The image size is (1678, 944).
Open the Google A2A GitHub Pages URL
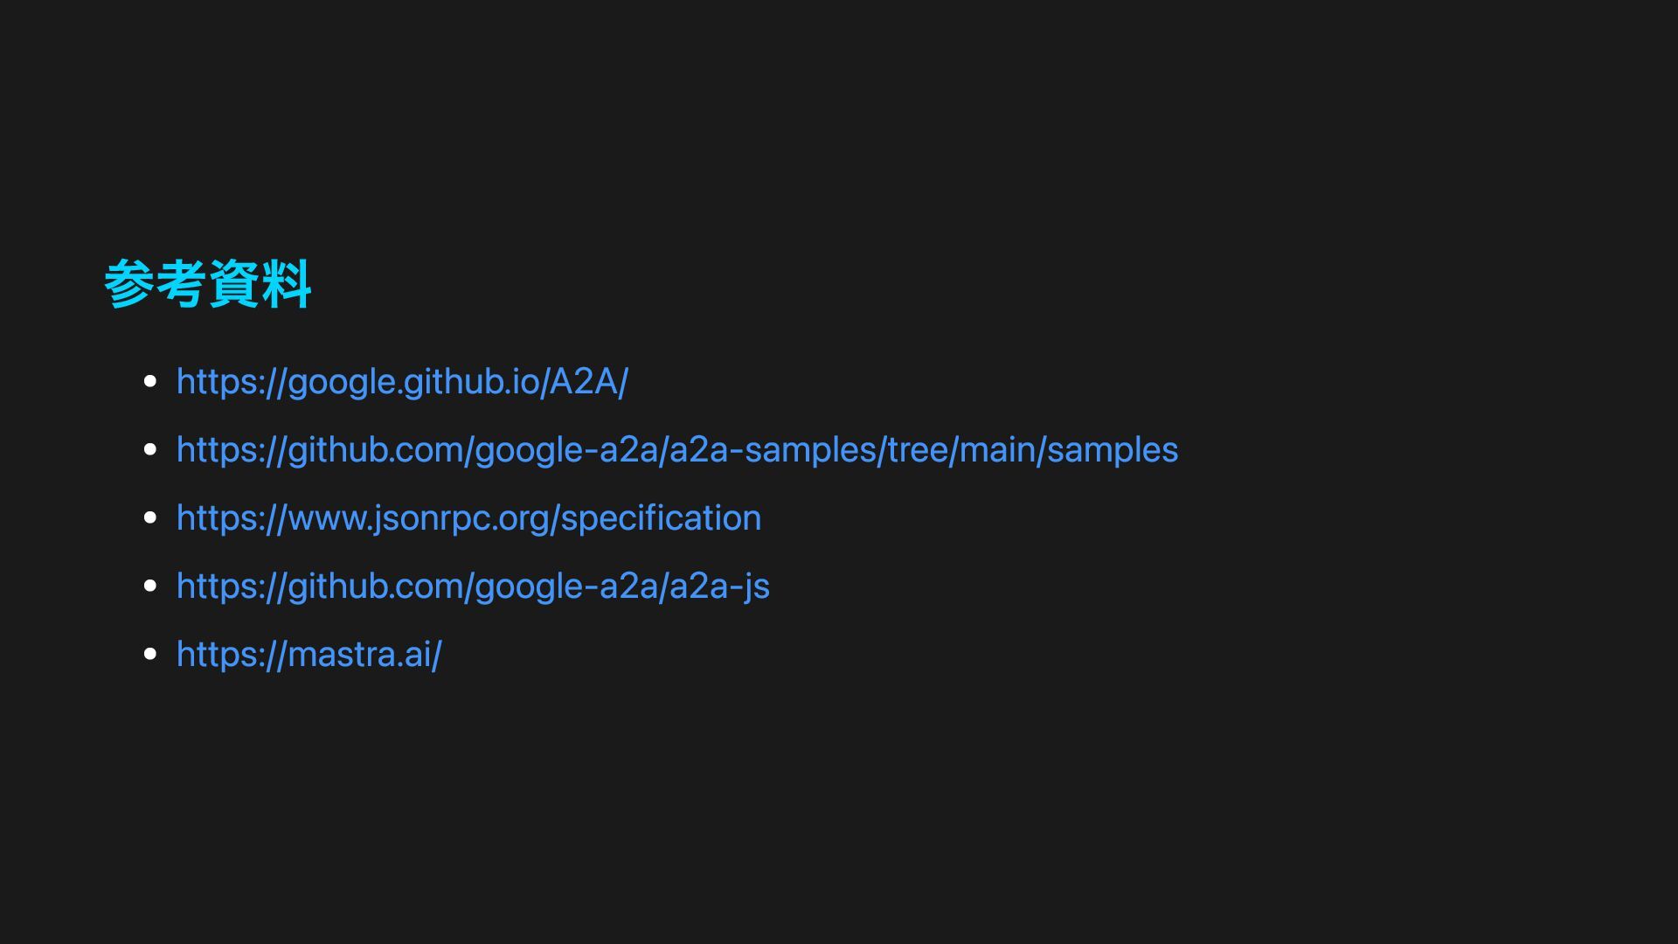coord(402,382)
